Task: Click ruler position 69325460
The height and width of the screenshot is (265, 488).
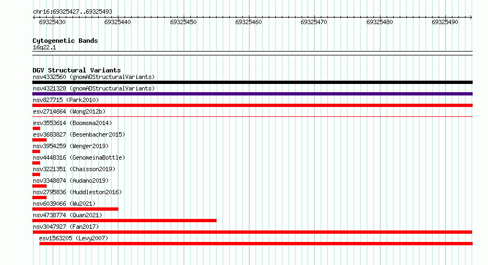Action: tap(249, 22)
